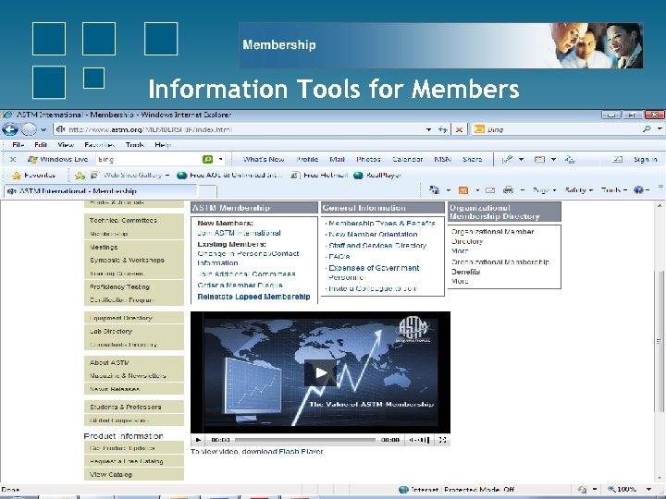This screenshot has width=666, height=499.
Task: Click the video volume icon
Action: click(x=419, y=440)
